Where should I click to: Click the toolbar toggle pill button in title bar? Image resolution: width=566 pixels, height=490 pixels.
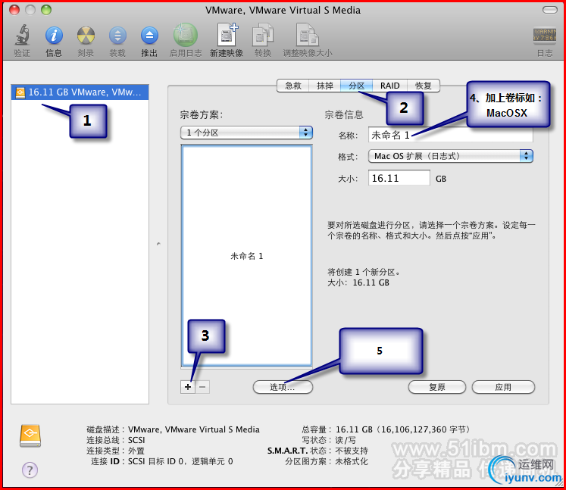[550, 10]
